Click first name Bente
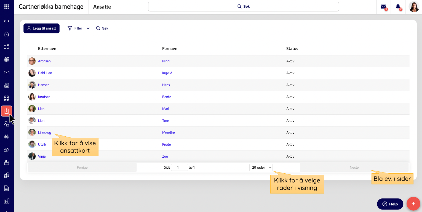 click(x=167, y=97)
